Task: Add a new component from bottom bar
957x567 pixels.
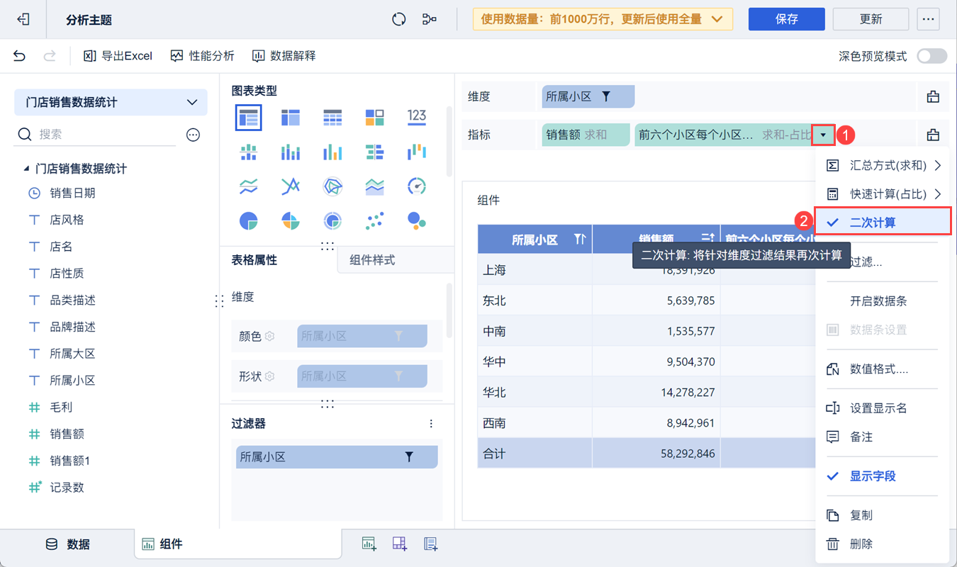Action: 369,544
